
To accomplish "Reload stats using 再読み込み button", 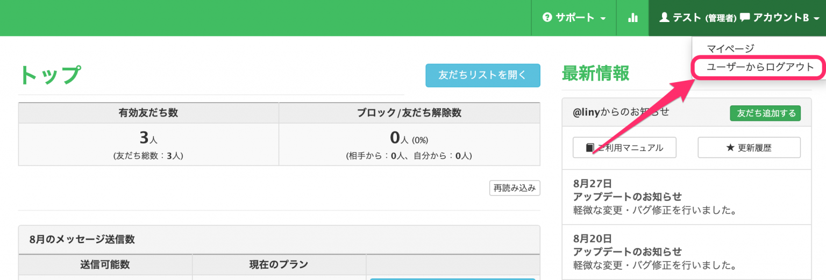I will click(515, 188).
